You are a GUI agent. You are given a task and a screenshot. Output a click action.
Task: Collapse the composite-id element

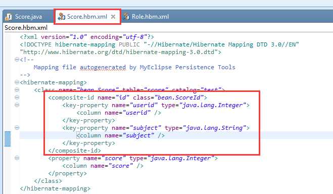click(17, 97)
